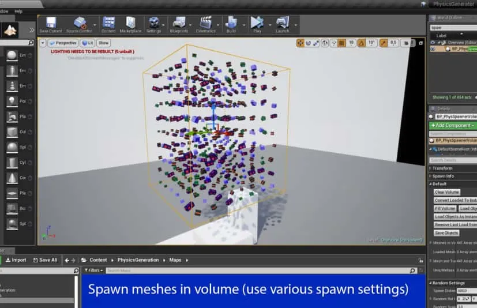Toggle grid snapping icon in viewport
The width and height of the screenshot is (477, 308).
tap(341, 43)
